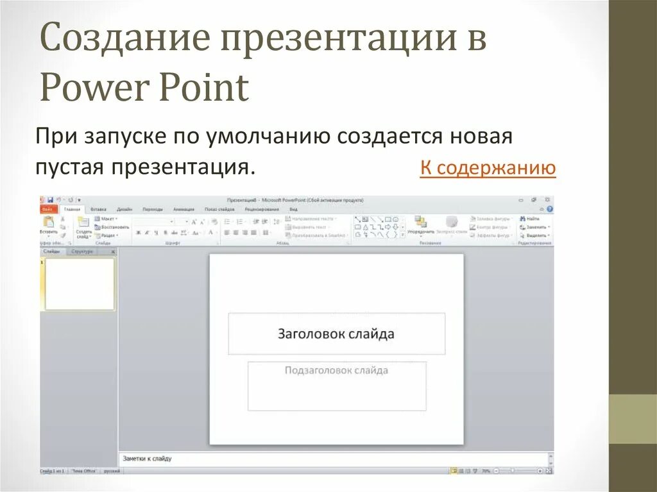Click the Направление текста button
Image resolution: width=657 pixels, height=492 pixels.
311,219
